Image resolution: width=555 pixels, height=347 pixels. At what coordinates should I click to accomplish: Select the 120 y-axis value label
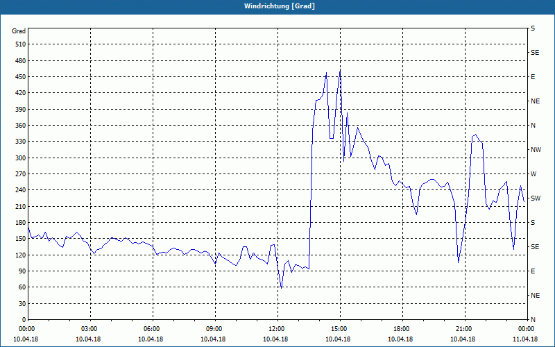pos(21,255)
